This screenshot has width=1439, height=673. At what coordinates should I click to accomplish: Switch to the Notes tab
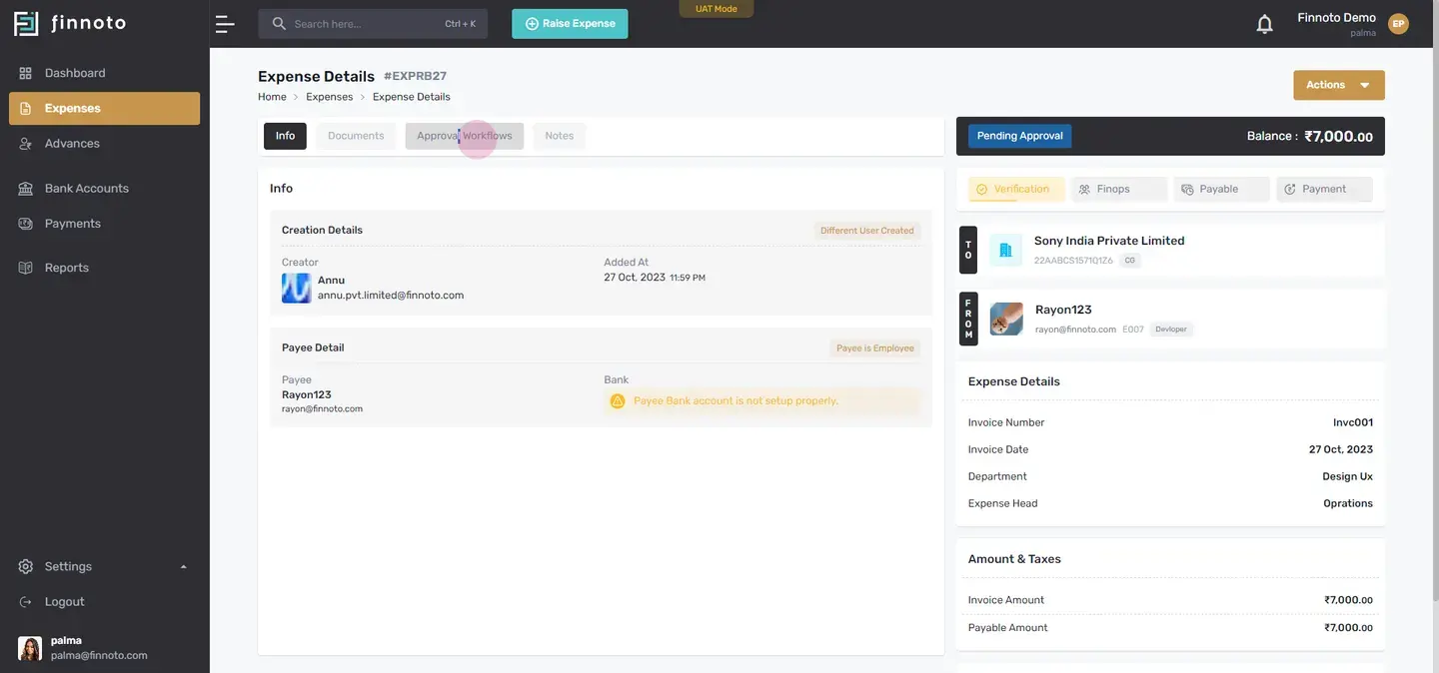tap(560, 136)
